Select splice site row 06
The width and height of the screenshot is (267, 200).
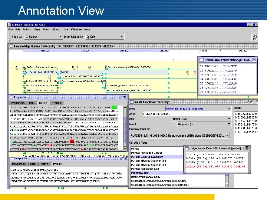coord(219,87)
